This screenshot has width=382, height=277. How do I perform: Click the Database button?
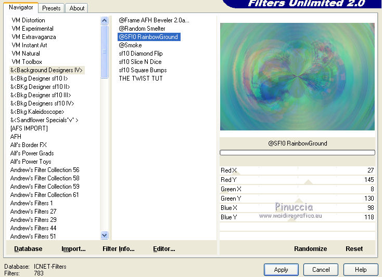pos(28,249)
